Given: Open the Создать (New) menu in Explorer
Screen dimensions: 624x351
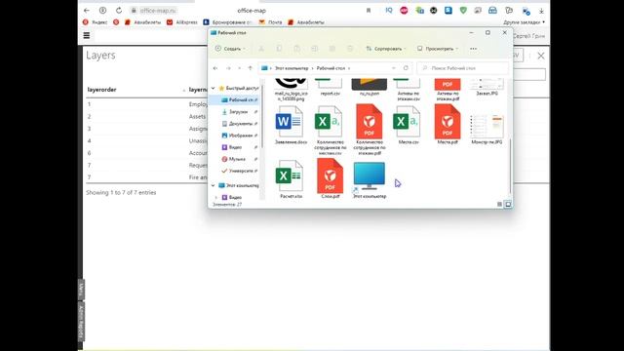Looking at the screenshot, I should [230, 49].
